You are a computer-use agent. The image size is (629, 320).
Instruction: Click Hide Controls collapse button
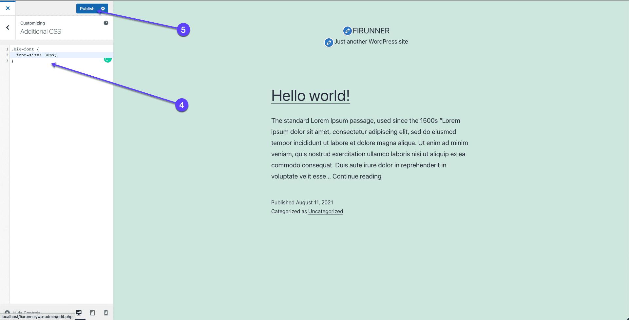click(22, 312)
